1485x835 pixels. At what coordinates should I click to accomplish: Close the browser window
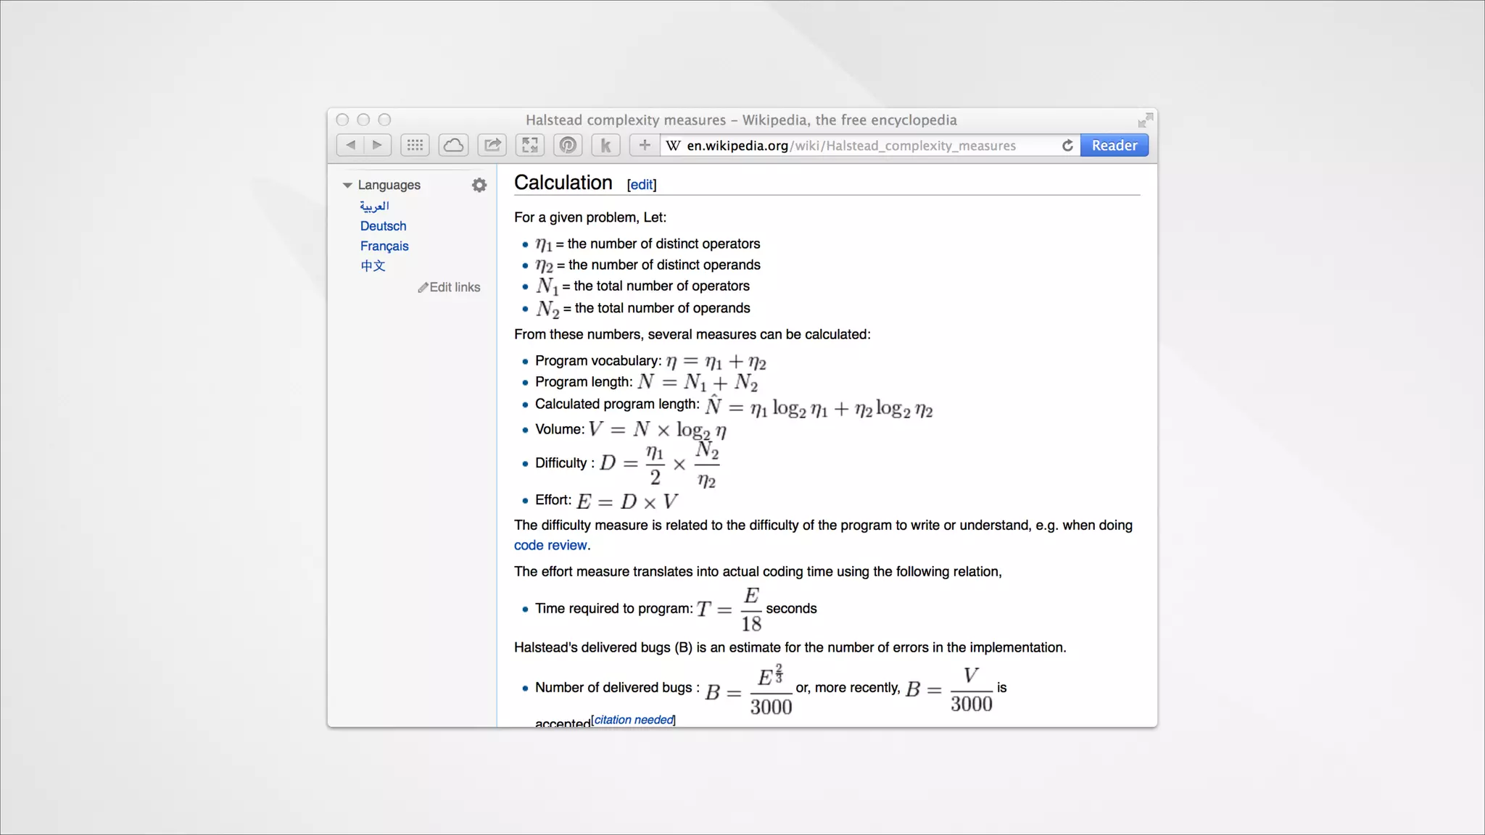(343, 120)
